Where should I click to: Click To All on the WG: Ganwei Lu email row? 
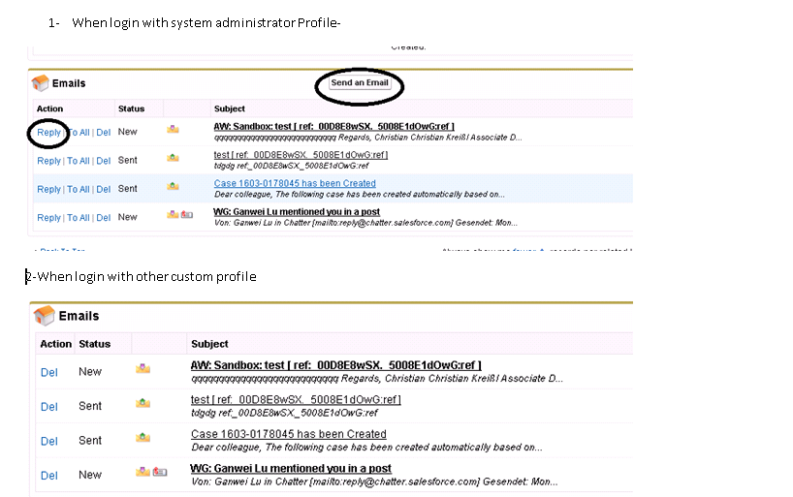[79, 217]
